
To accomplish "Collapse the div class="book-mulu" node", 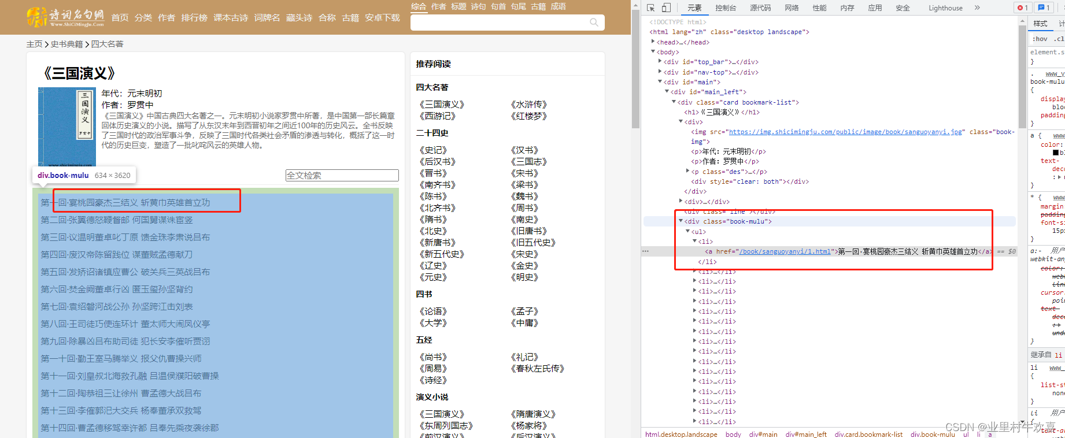I will click(x=681, y=221).
